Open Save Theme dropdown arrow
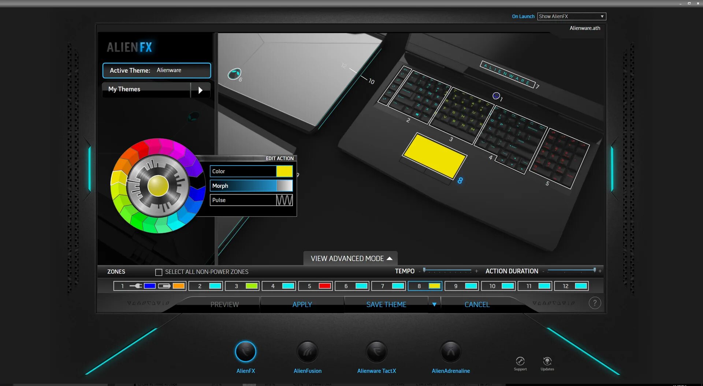703x386 pixels. pyautogui.click(x=434, y=304)
